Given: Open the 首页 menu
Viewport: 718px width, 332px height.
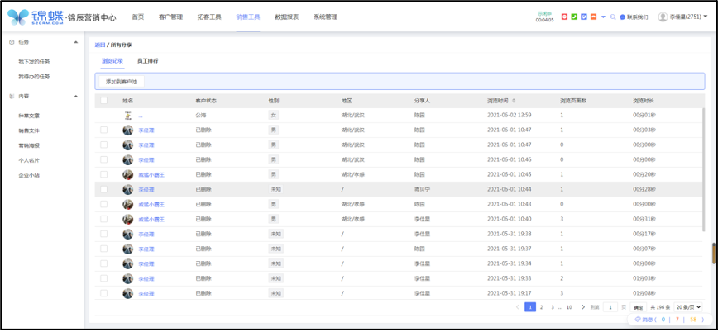Looking at the screenshot, I should (x=138, y=17).
